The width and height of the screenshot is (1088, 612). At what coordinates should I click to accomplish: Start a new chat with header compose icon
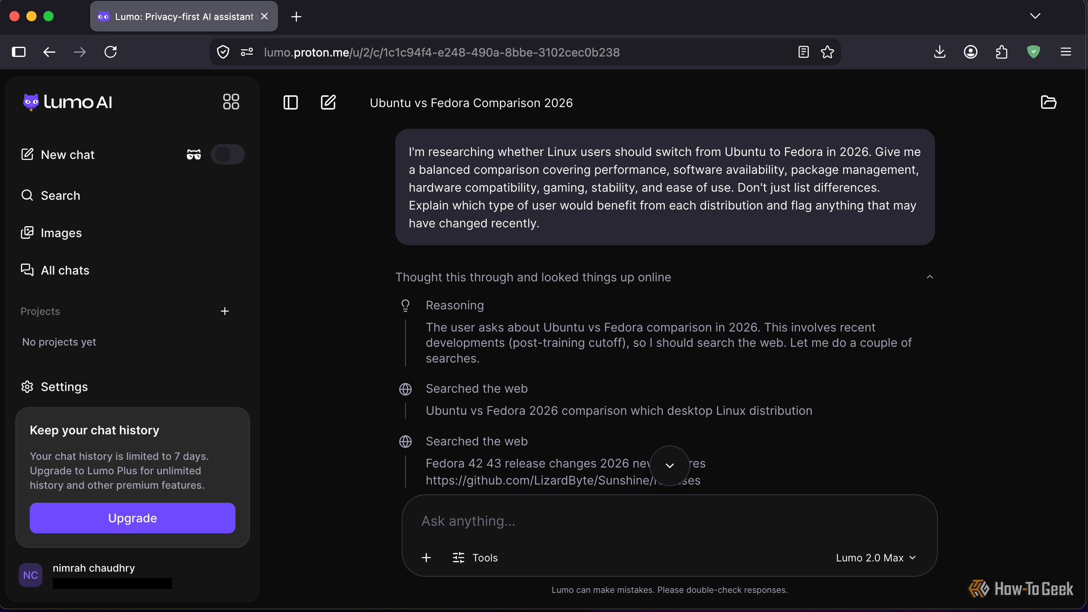point(328,102)
